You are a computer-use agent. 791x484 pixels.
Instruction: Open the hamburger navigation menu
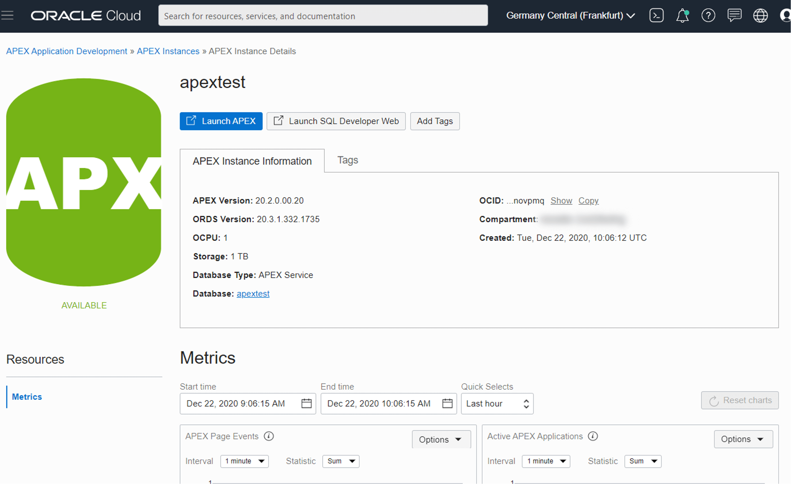[x=7, y=15]
